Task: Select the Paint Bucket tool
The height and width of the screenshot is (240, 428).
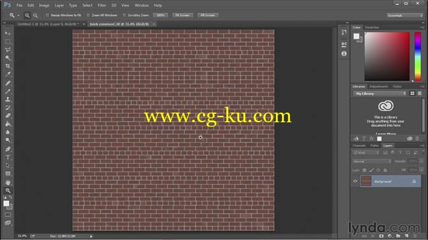Action: point(8,124)
